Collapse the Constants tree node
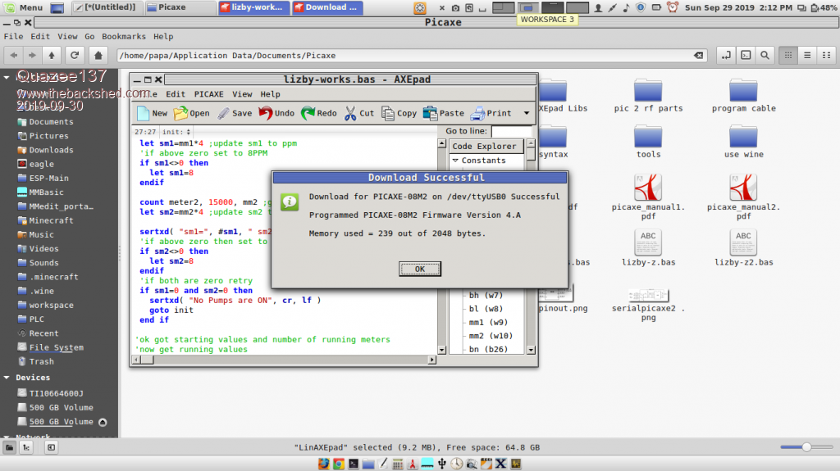 coord(455,161)
